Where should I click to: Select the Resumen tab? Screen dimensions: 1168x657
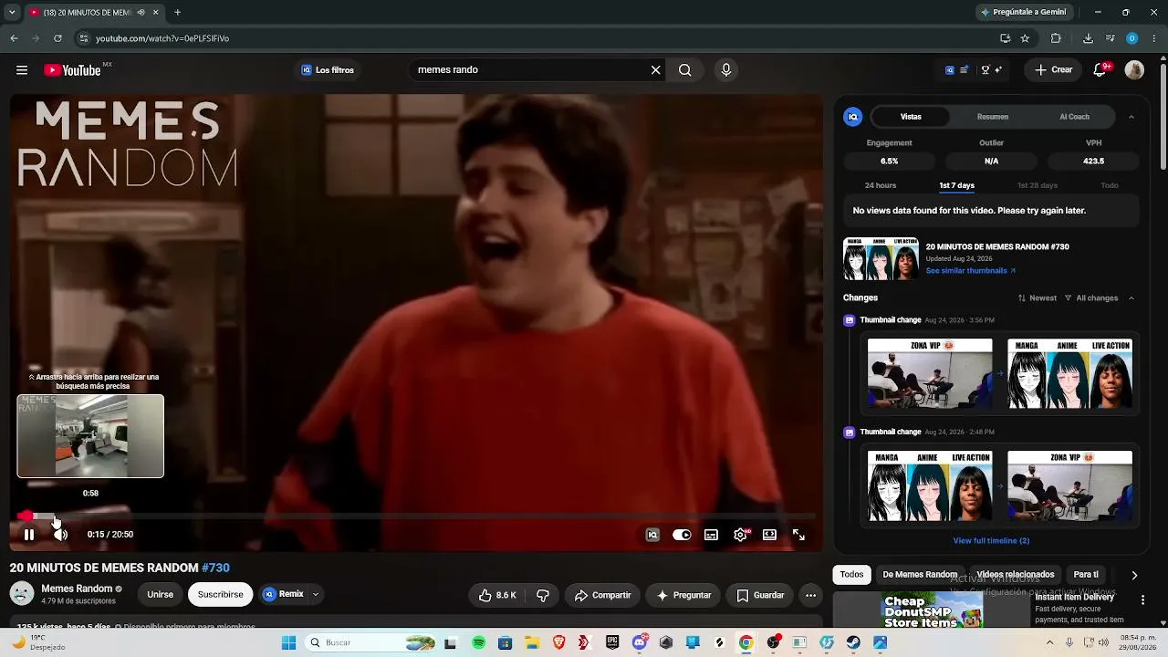pyautogui.click(x=993, y=117)
